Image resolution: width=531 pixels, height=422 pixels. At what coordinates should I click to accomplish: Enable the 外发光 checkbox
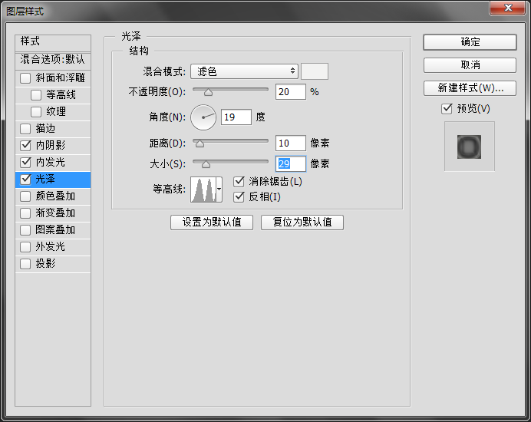(x=25, y=247)
